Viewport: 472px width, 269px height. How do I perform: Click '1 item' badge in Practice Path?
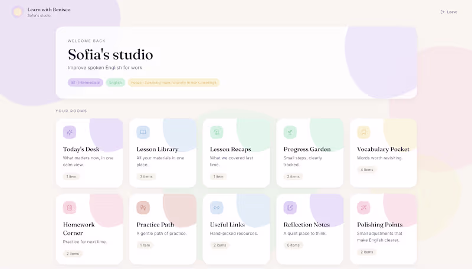145,245
